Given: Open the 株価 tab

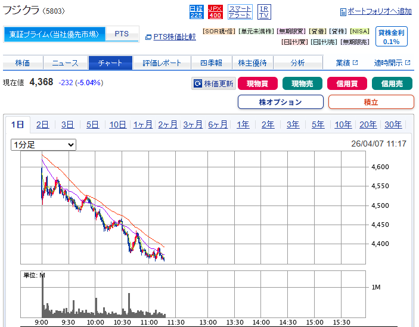Looking at the screenshot, I should point(23,63).
